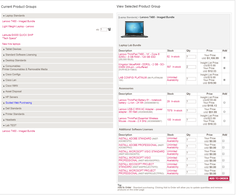Collapse the Lab TEST group

11,125
